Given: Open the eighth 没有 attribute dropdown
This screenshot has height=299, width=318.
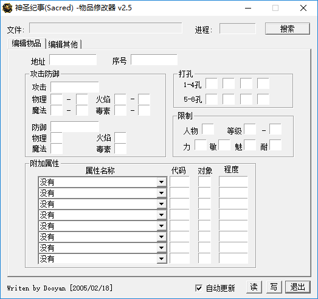Looking at the screenshot, I should point(103,259).
